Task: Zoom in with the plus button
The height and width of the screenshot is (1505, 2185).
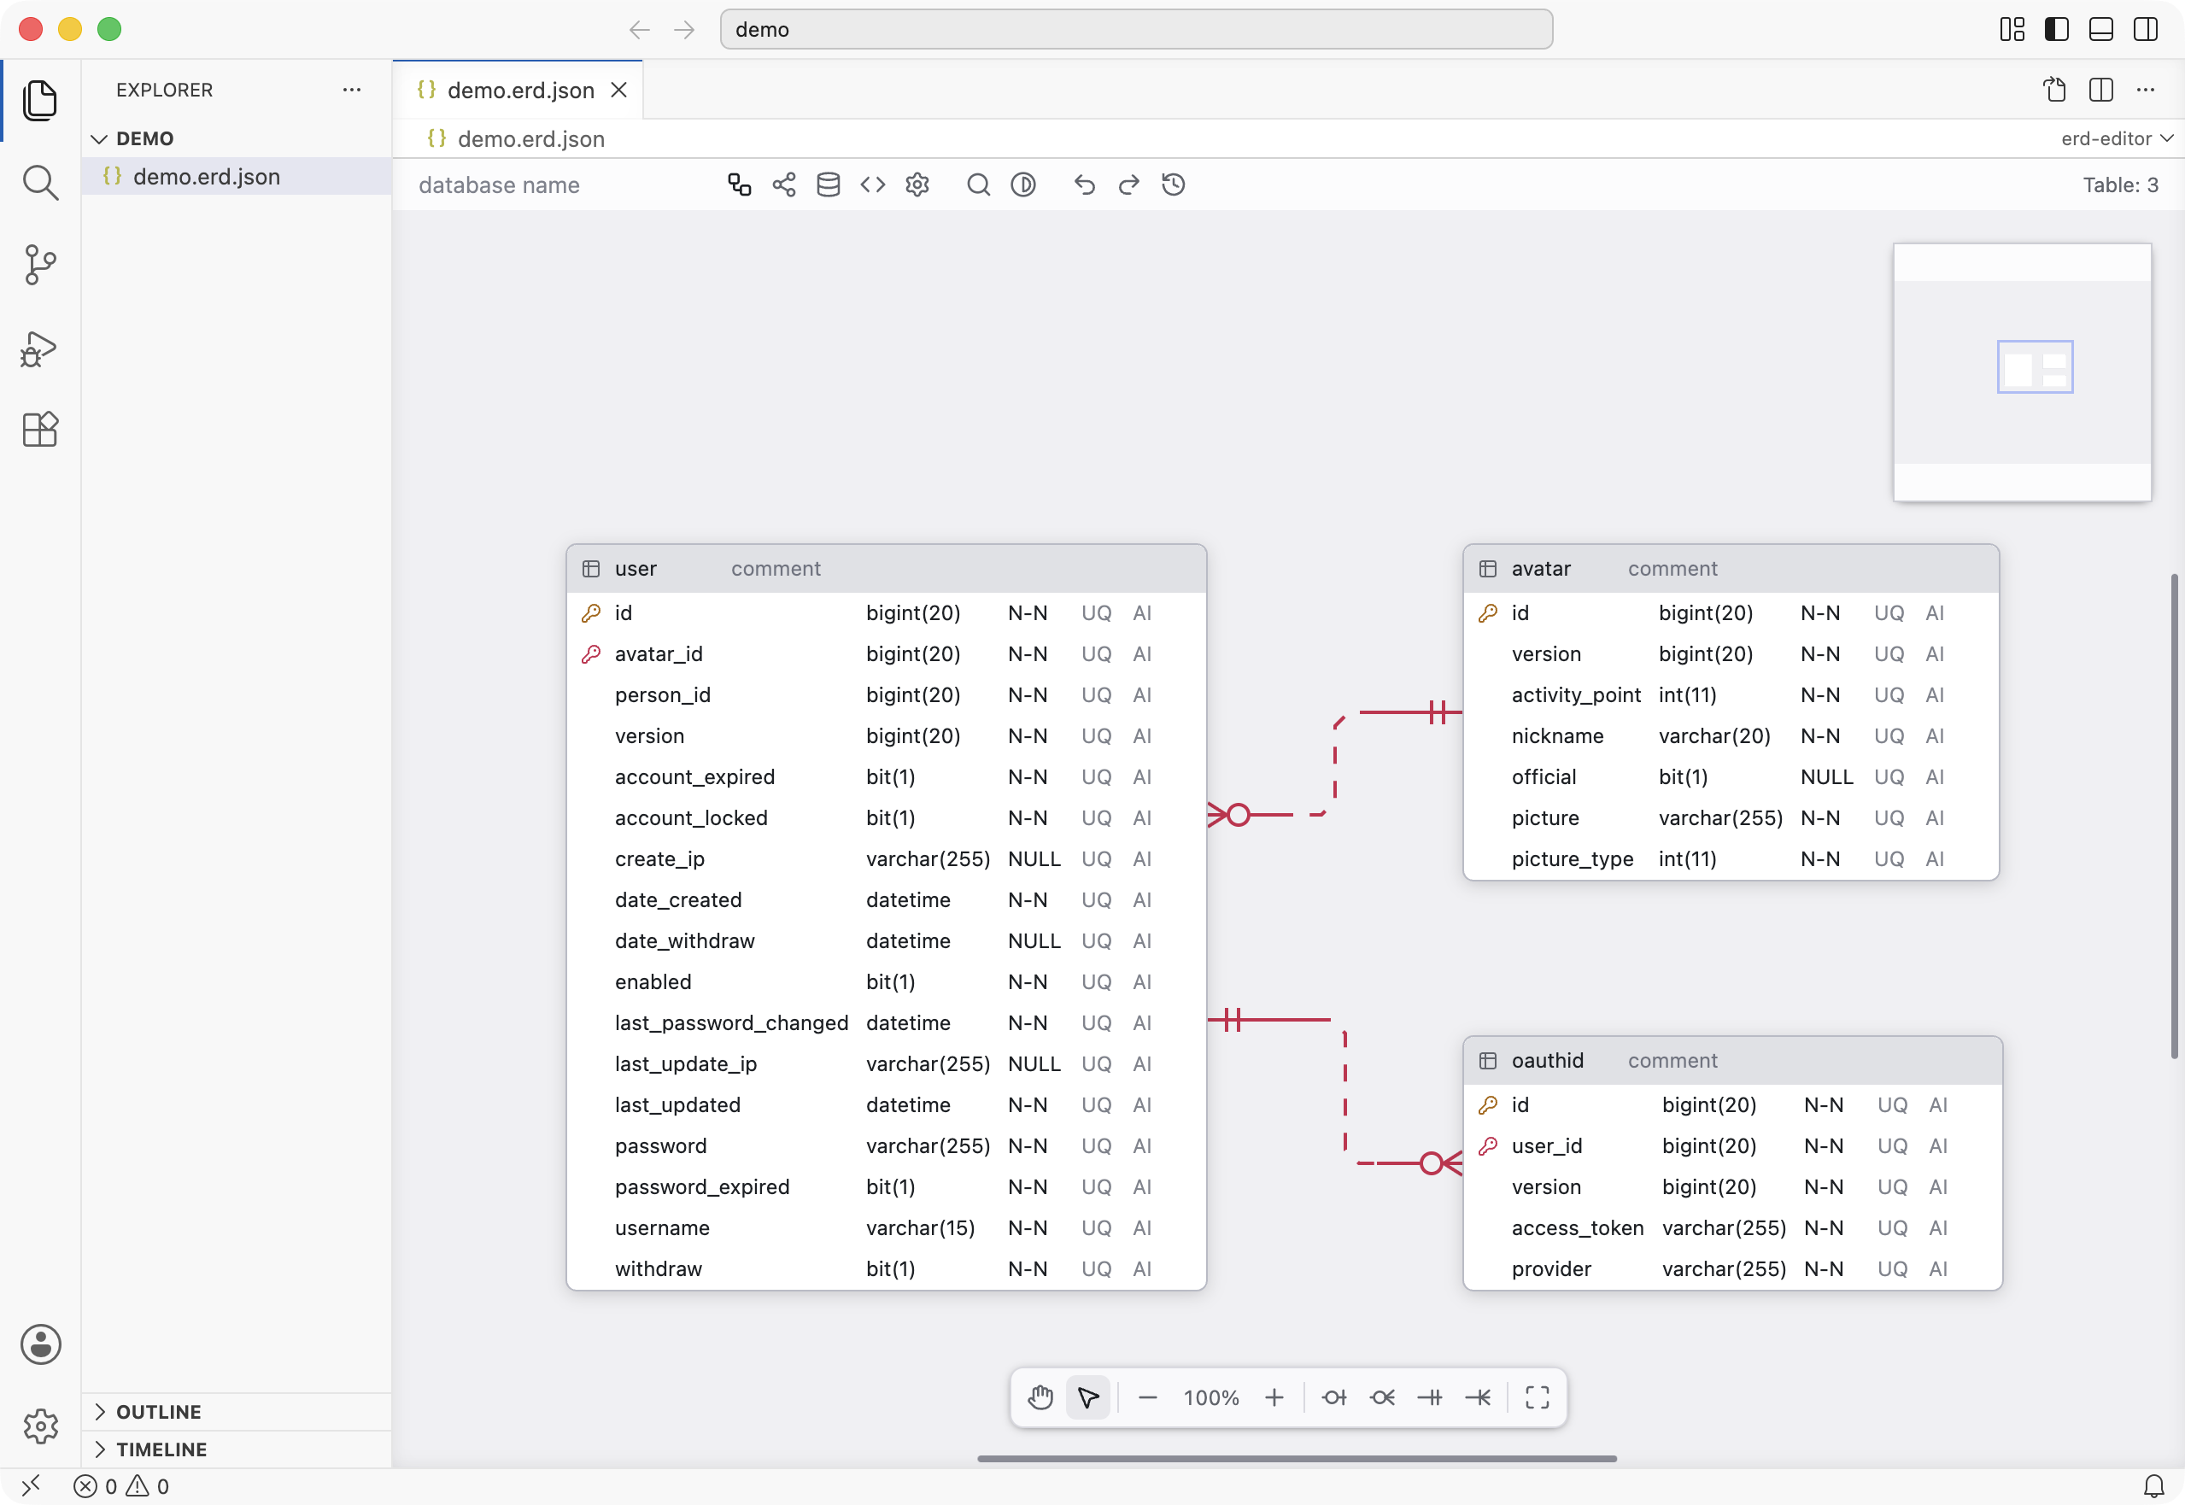Action: point(1274,1397)
